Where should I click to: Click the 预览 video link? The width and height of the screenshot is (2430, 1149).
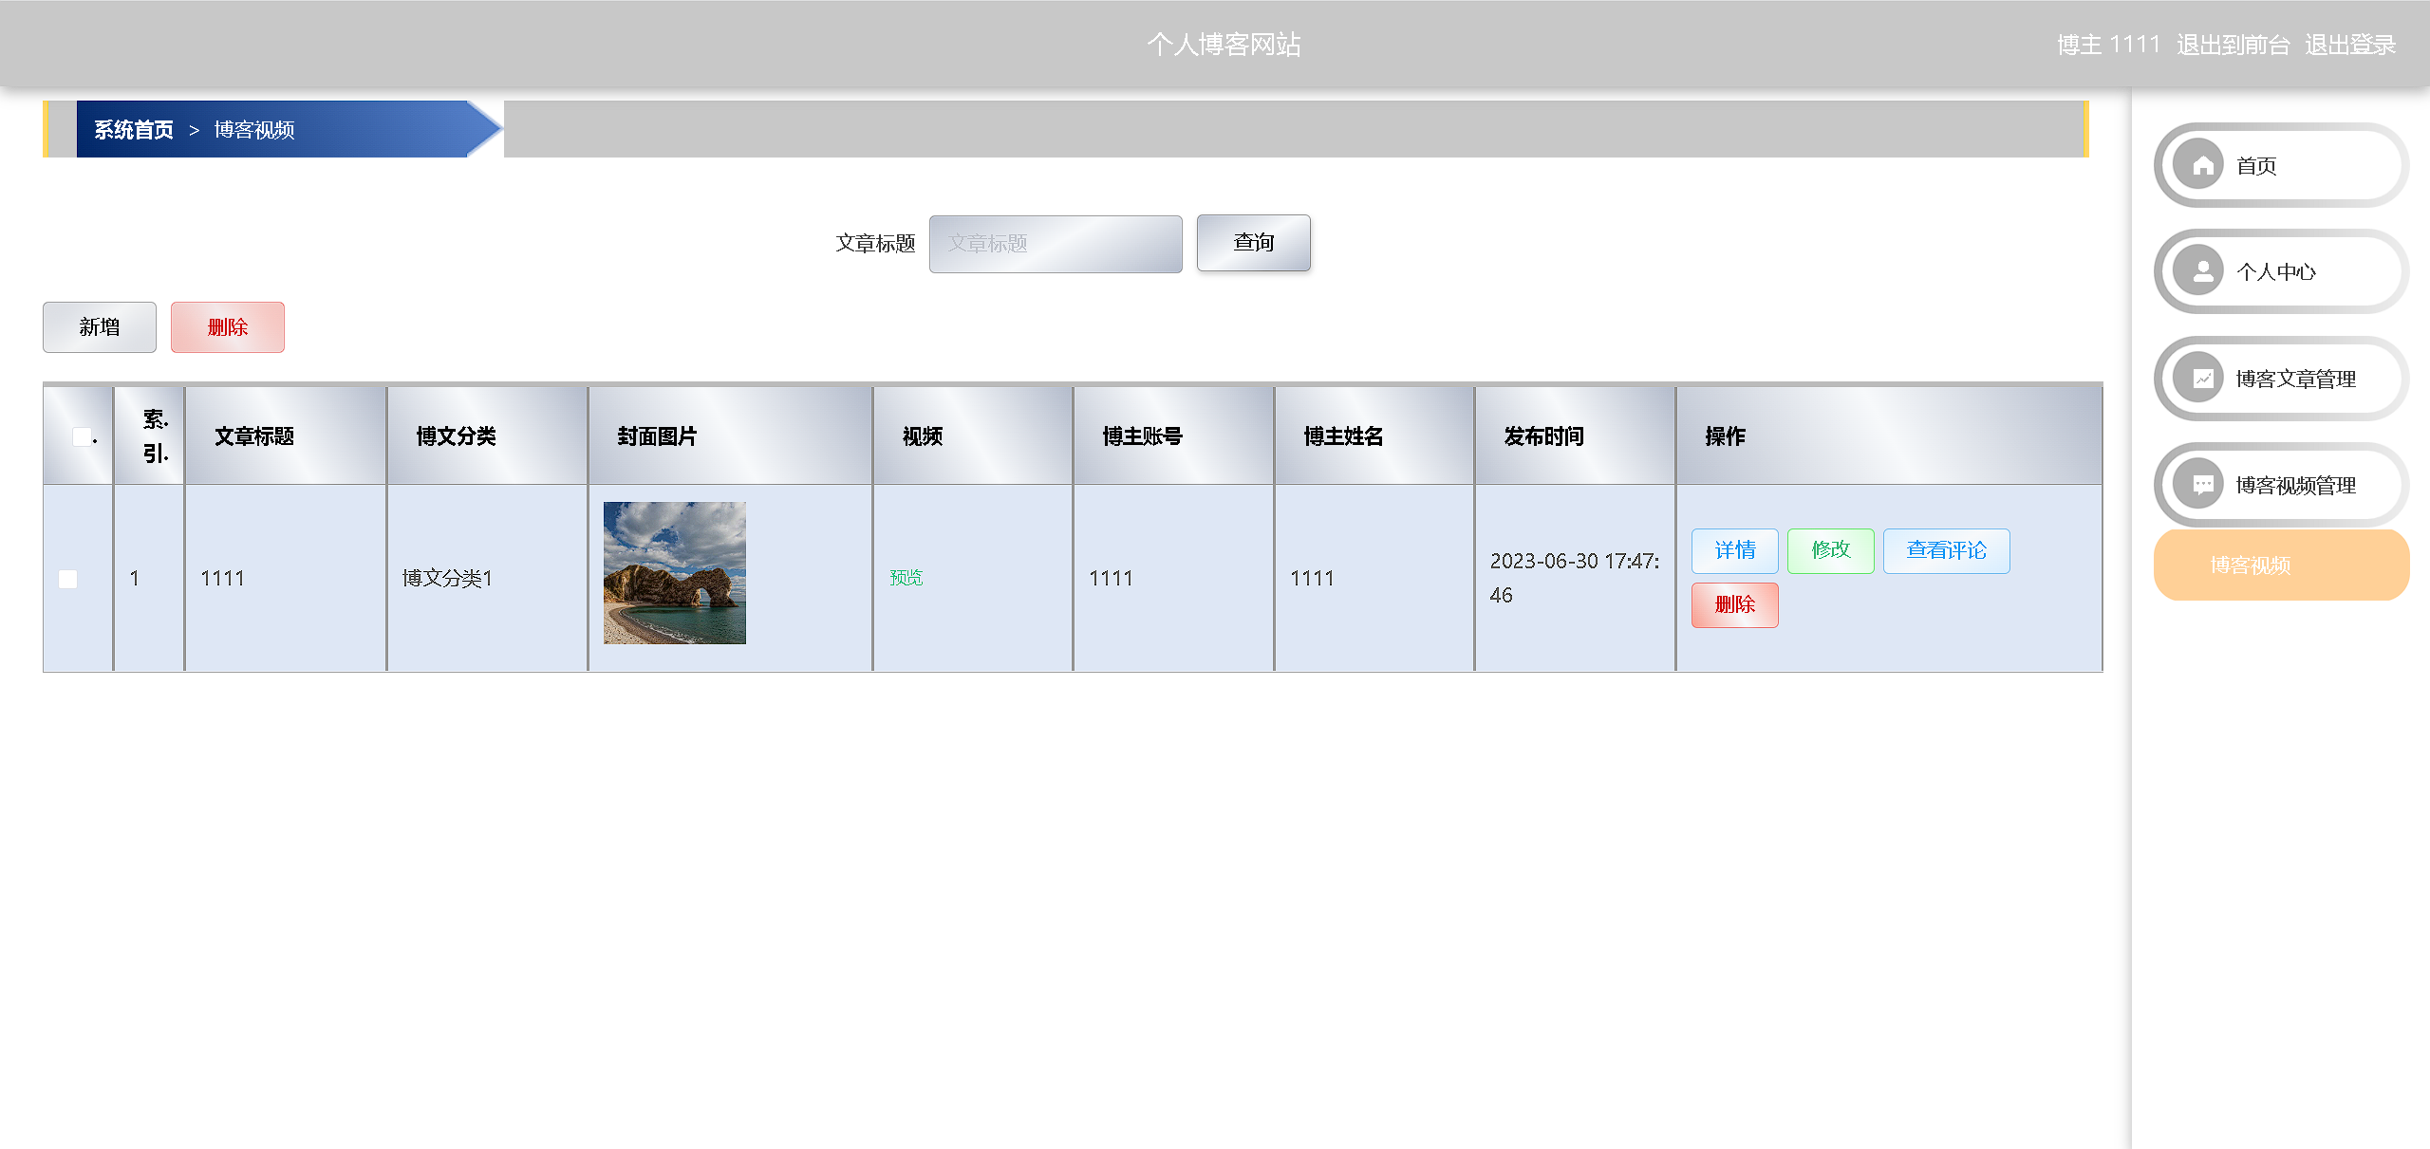point(906,578)
